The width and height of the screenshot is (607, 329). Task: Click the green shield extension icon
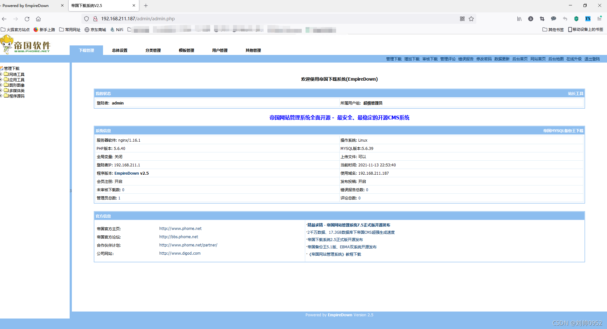[x=576, y=19]
